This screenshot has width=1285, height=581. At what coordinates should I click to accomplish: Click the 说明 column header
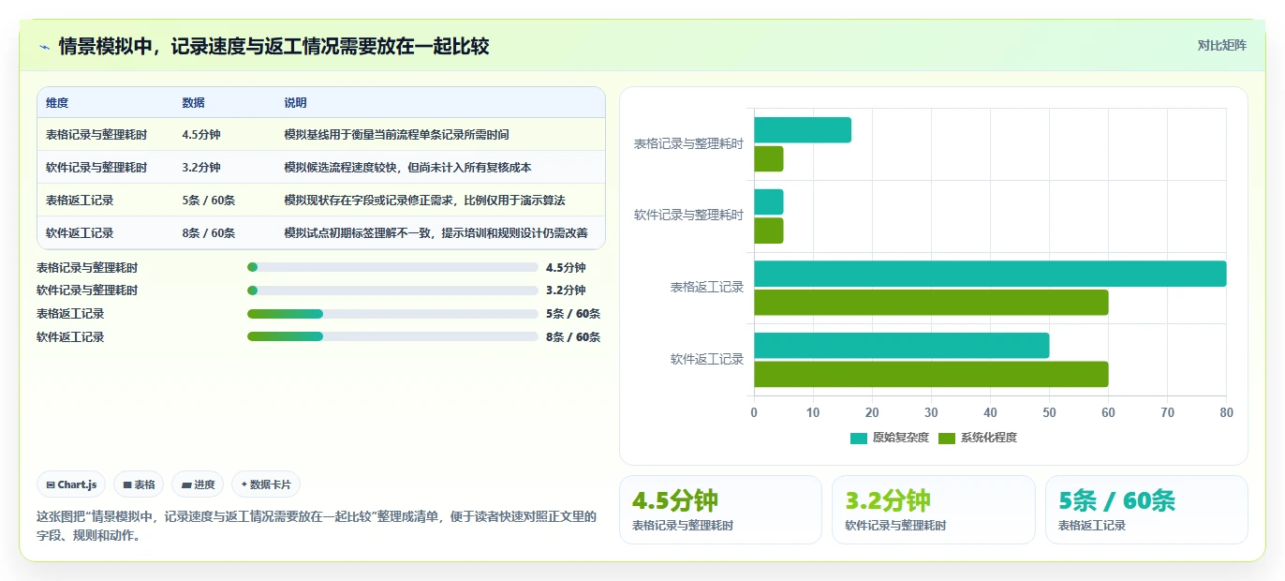296,103
